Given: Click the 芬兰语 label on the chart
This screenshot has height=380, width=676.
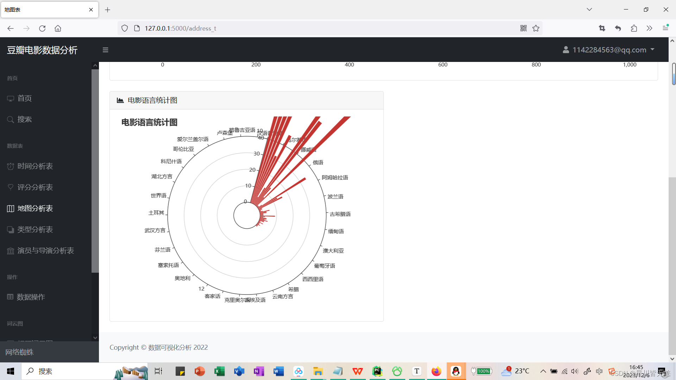Looking at the screenshot, I should (162, 249).
